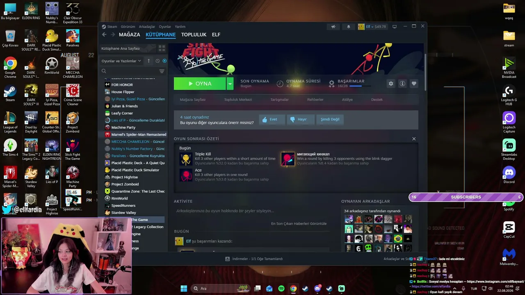Select House Flipper in the library list

[x=123, y=92]
